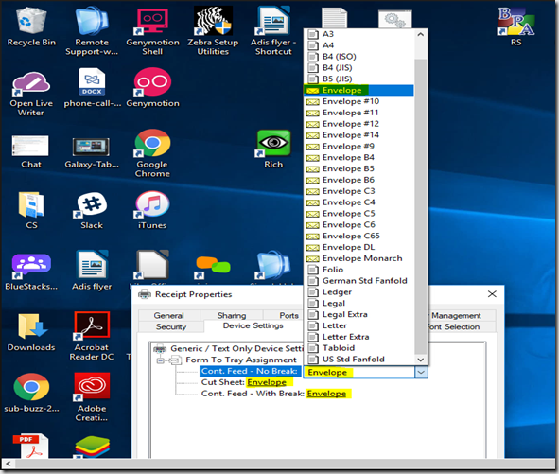Select Envelope #10 from the list
This screenshot has height=474, width=559.
[x=358, y=101]
